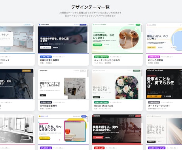Open the dental clinic theme thumbnail
Image resolution: width=182 pixels, height=150 pixels.
pos(17,38)
